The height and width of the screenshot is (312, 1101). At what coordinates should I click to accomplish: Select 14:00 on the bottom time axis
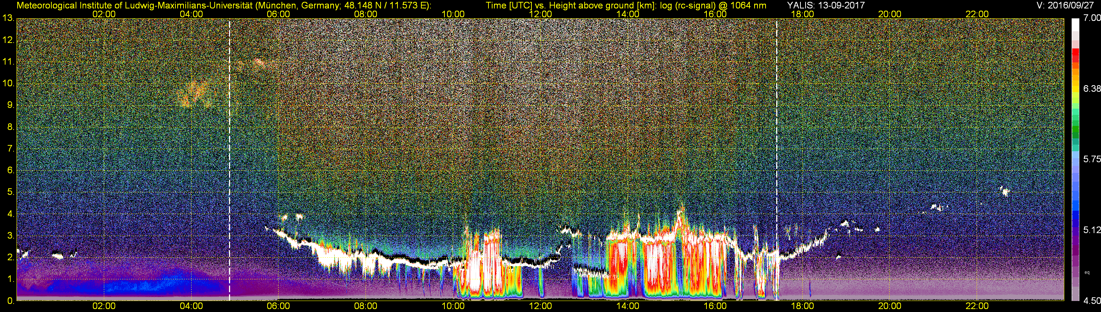[628, 306]
